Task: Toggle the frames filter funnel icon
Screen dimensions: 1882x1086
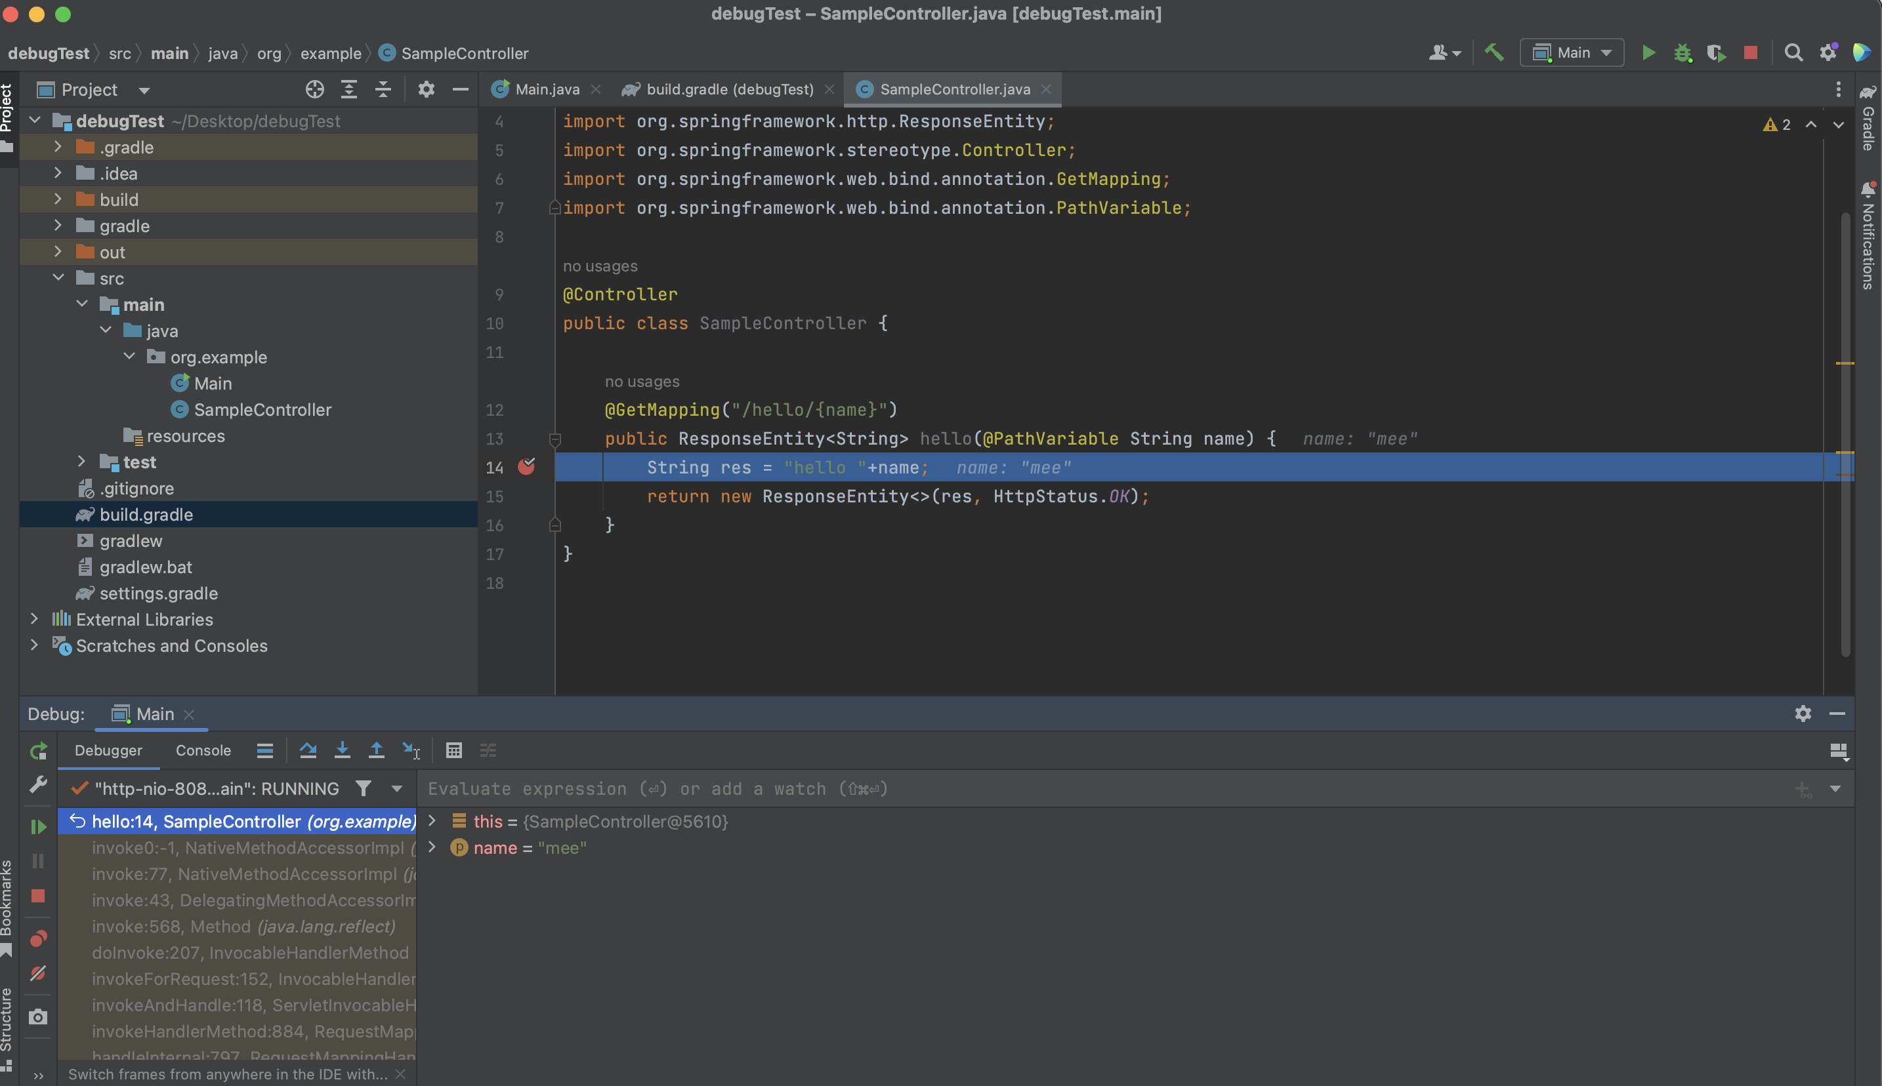Action: (x=364, y=788)
